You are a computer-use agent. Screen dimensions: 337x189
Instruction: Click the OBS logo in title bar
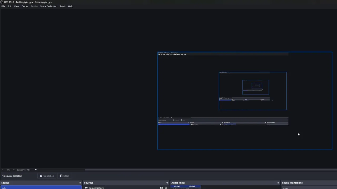pos(2,2)
